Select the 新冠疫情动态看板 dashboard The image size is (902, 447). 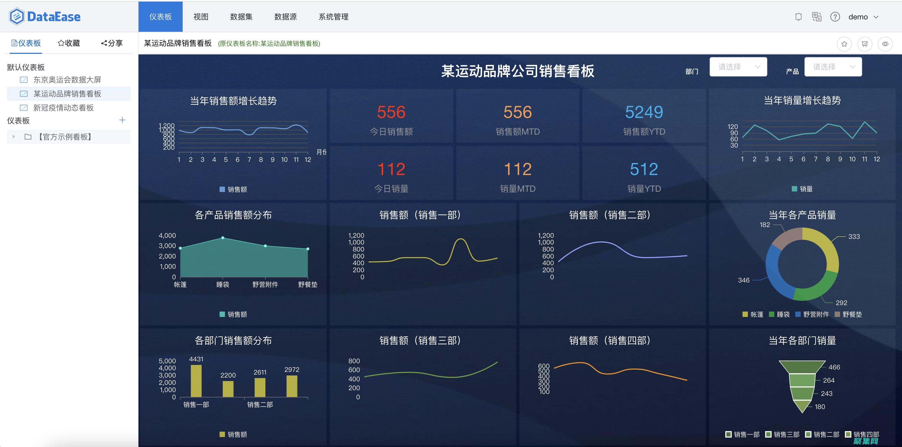tap(63, 108)
